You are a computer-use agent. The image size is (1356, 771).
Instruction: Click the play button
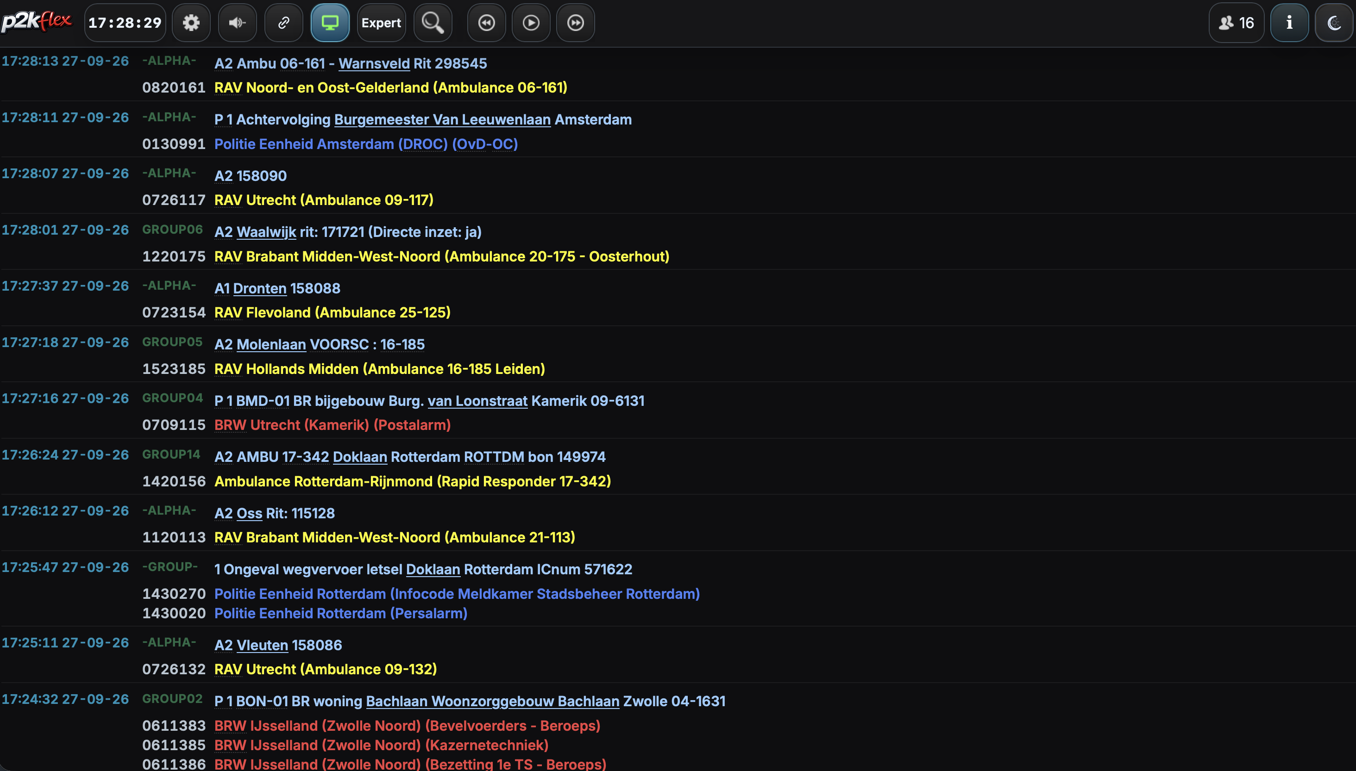(x=531, y=23)
